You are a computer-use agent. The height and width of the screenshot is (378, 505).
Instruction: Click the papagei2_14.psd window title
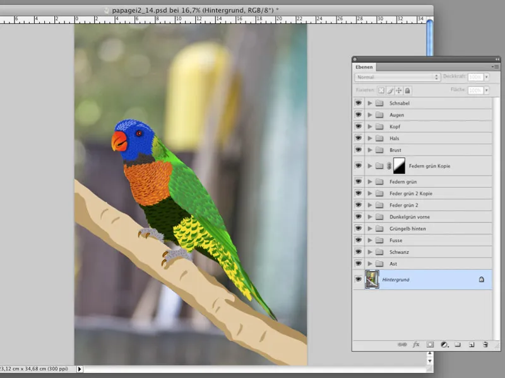195,10
